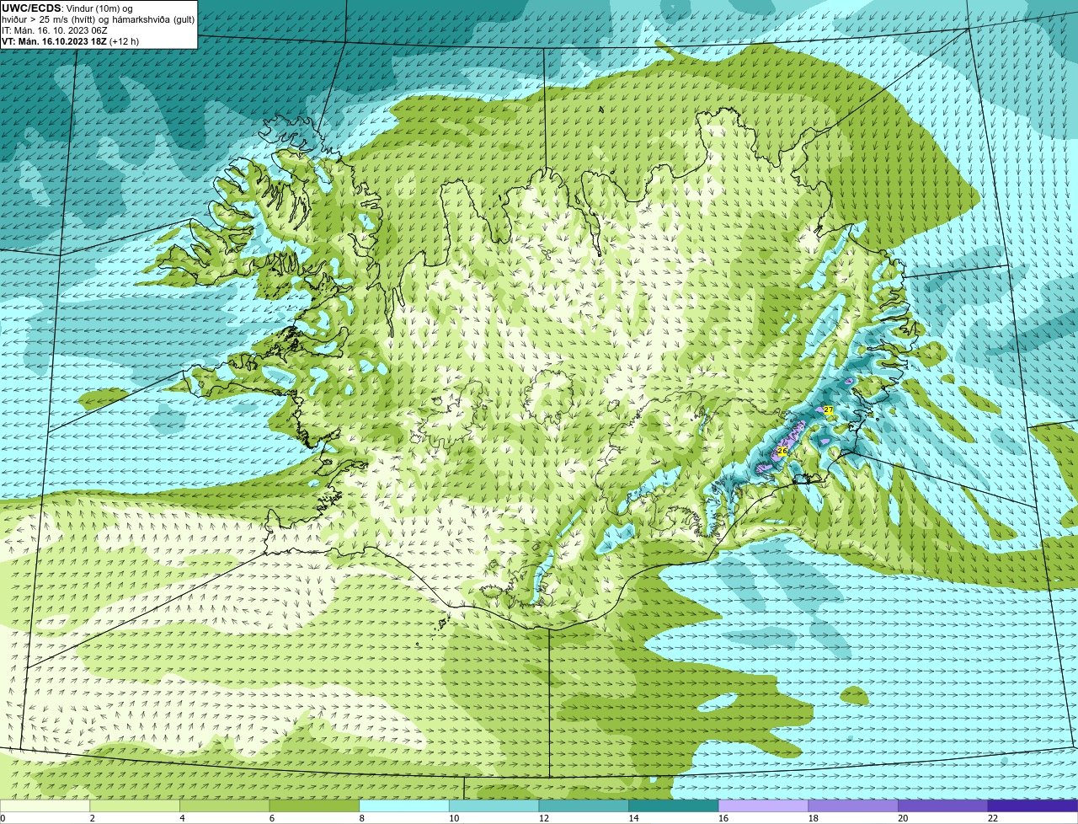Click the yellow gust marker labeled 26
Image resolution: width=1078 pixels, height=824 pixels.
pos(782,452)
